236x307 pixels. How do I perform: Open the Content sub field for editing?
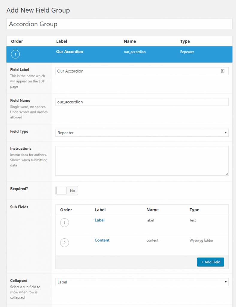(102, 240)
